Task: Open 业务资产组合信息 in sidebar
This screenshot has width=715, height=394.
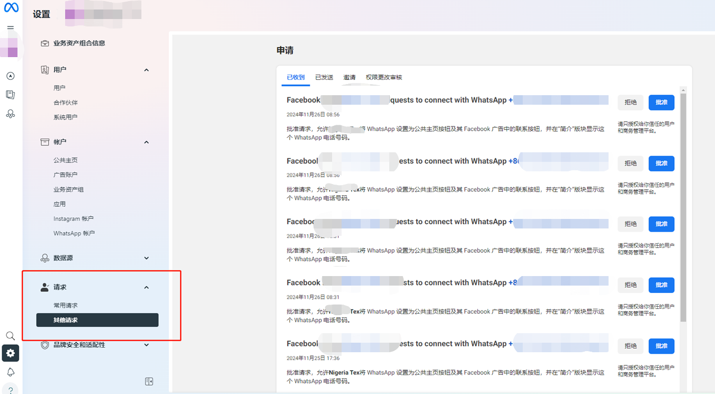Action: pyautogui.click(x=79, y=43)
